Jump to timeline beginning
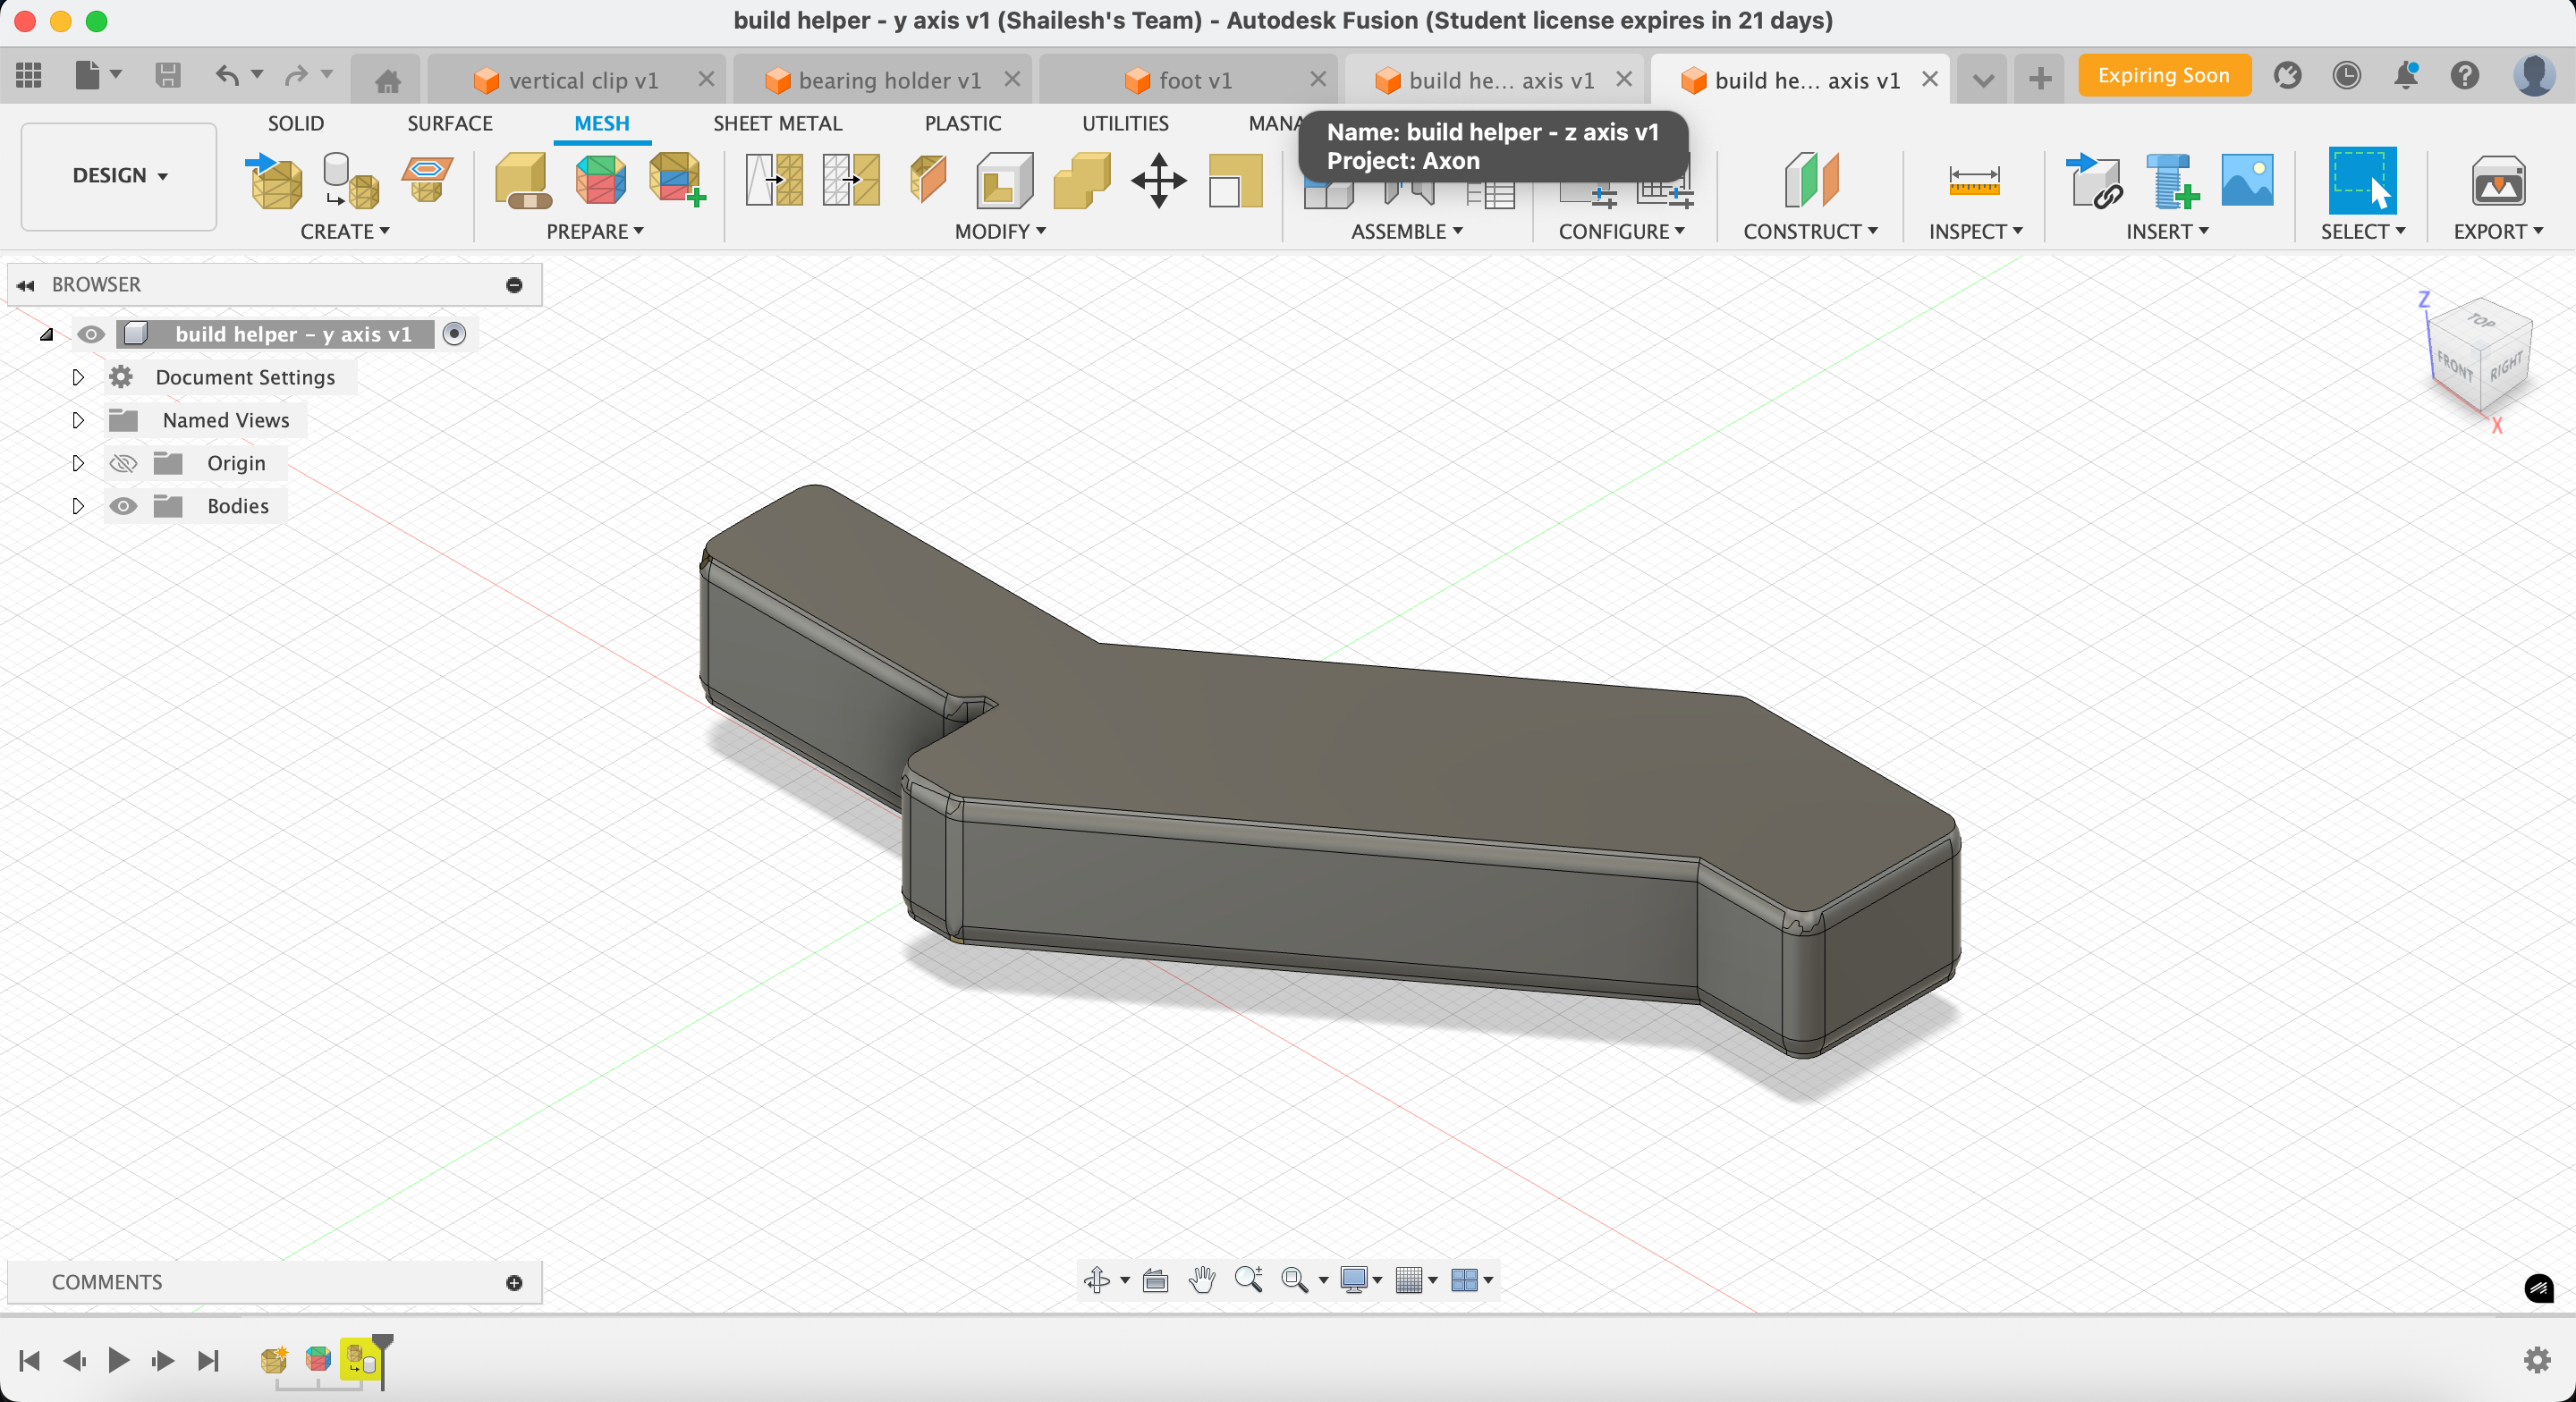 pos(30,1360)
